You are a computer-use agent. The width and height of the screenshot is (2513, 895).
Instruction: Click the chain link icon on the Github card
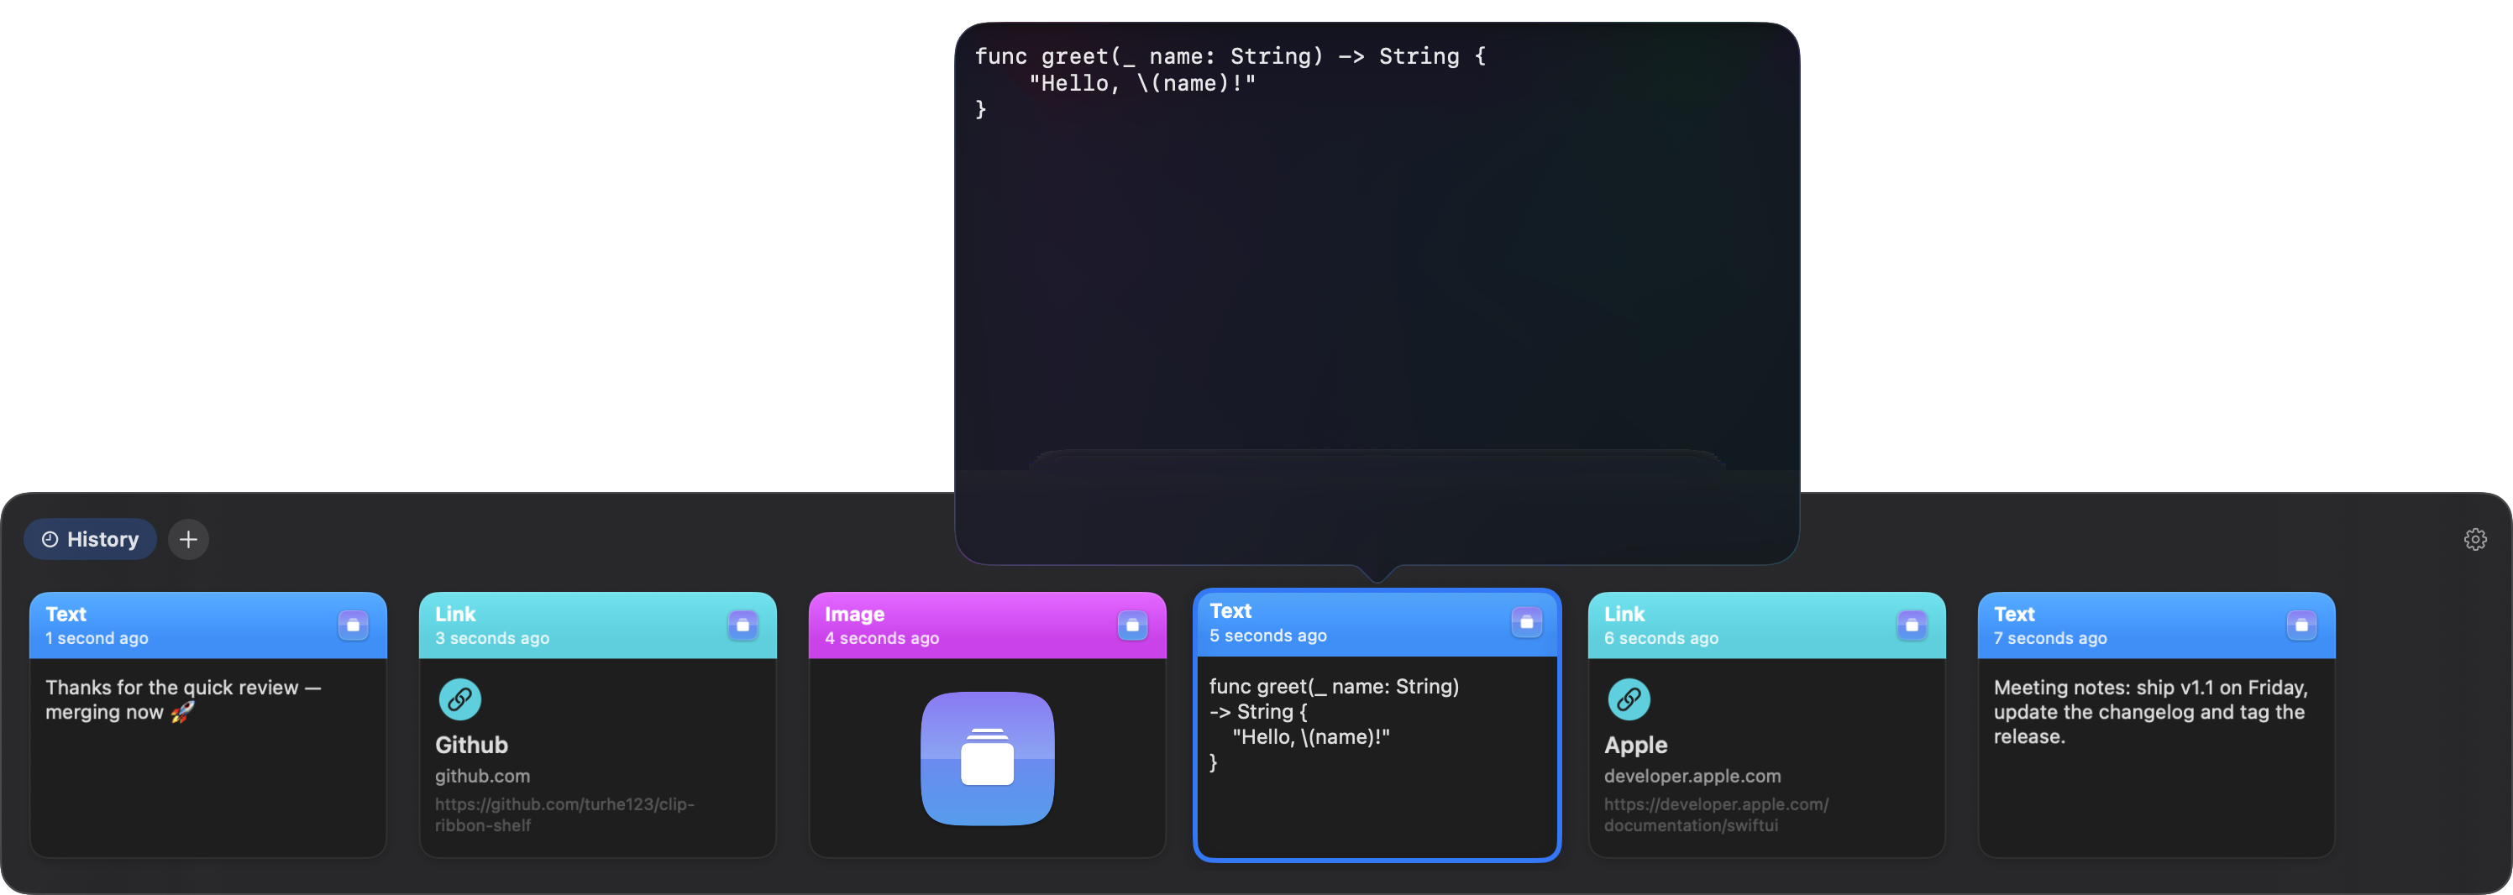click(x=459, y=699)
